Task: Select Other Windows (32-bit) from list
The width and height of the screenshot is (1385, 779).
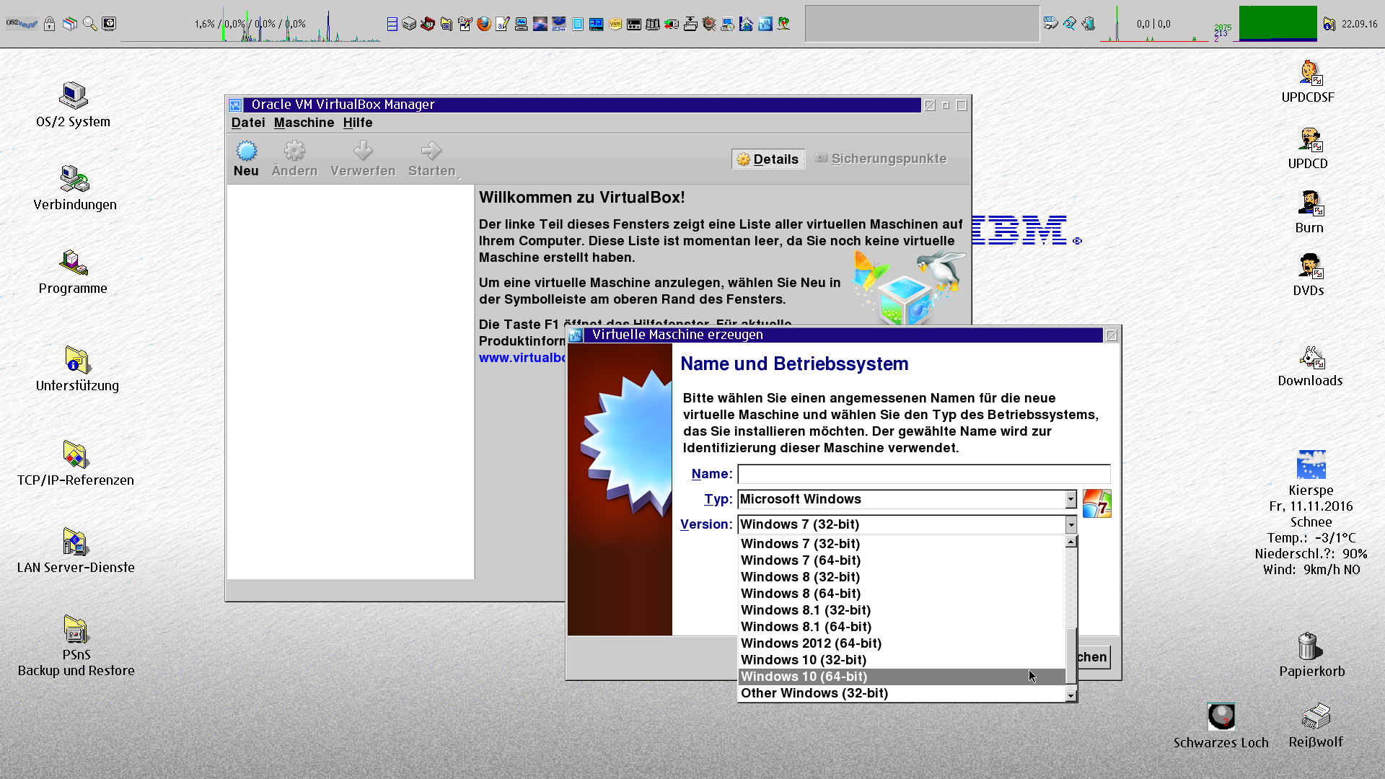Action: point(902,693)
